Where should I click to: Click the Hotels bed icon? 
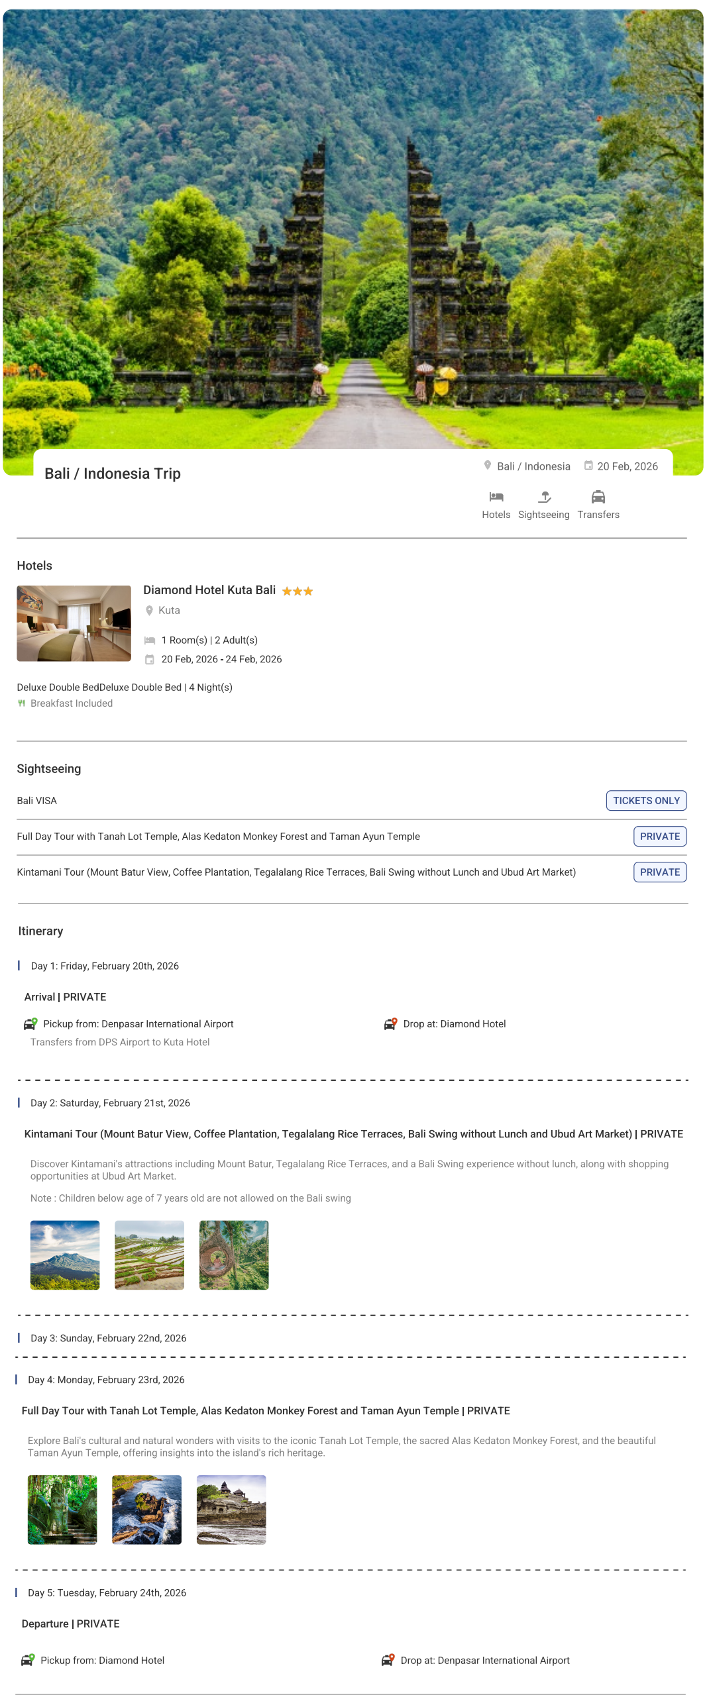(x=496, y=497)
